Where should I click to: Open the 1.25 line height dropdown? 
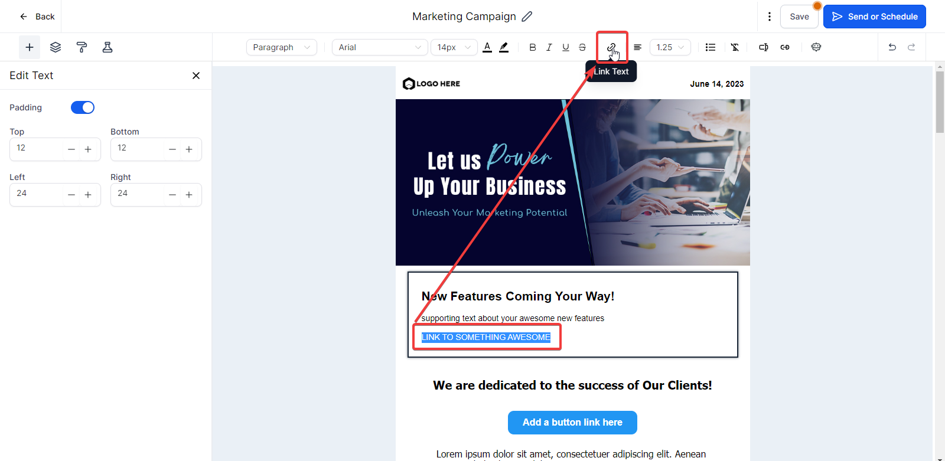click(670, 47)
